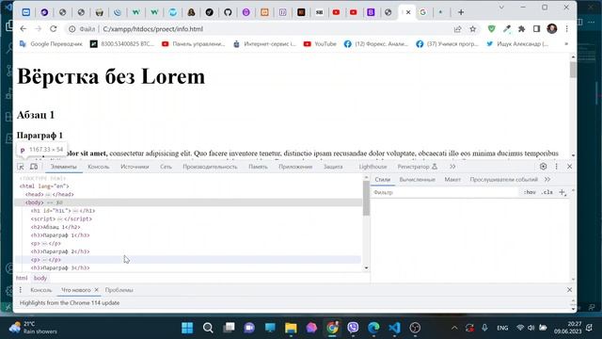
Task: Open the Chrome three-dot main menu
Action: (x=567, y=29)
